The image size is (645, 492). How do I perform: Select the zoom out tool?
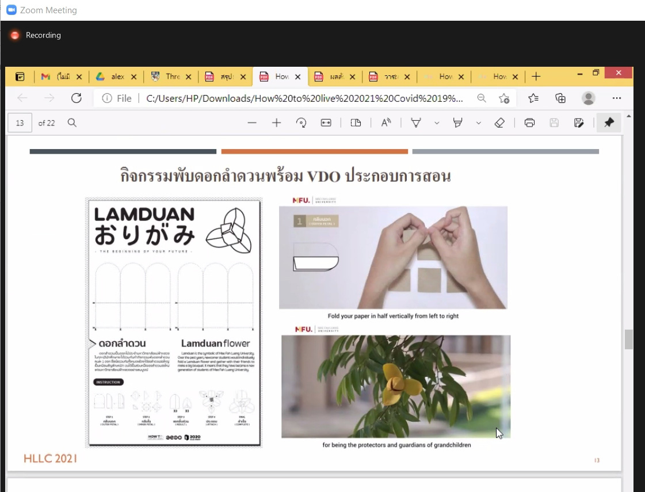252,123
